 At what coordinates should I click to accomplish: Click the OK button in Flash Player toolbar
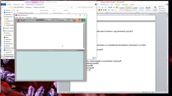(x=69, y=20)
